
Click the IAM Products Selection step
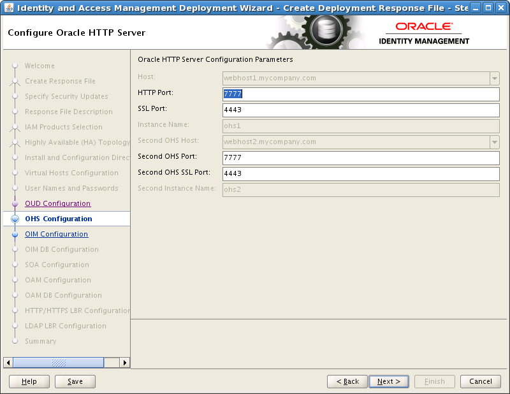pos(64,127)
